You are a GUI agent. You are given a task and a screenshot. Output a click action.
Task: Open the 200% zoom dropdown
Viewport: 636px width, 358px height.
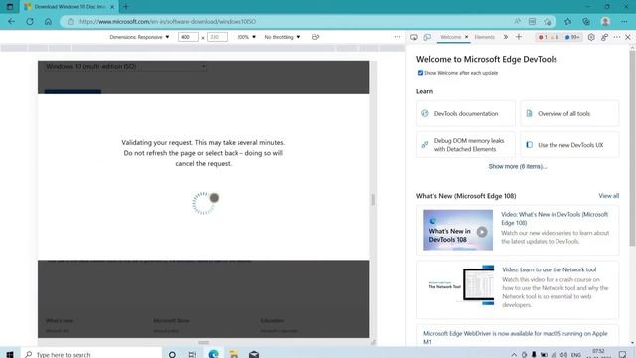[246, 37]
